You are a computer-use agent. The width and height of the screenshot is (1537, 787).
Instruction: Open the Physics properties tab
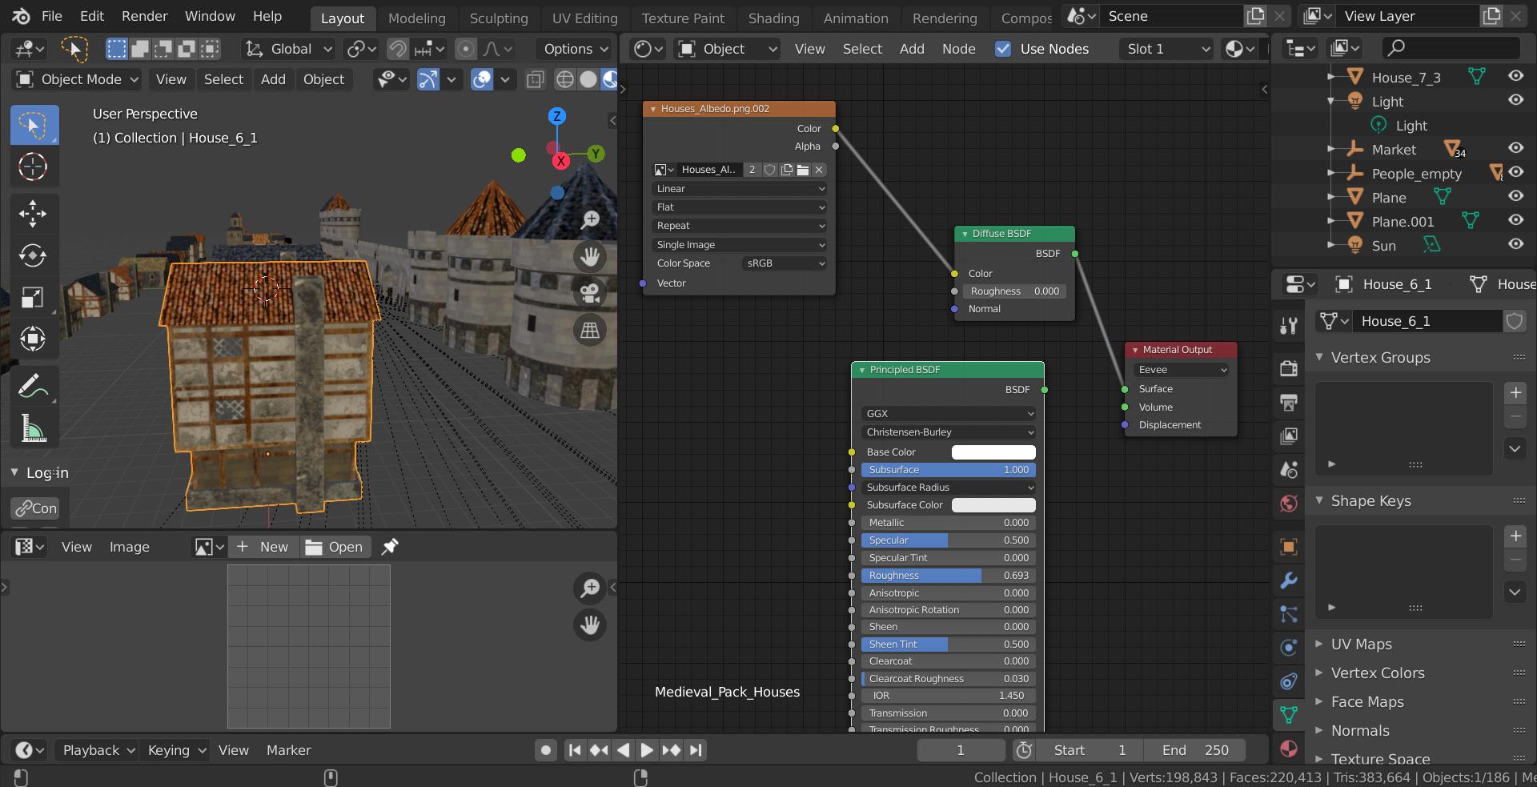tap(1288, 648)
